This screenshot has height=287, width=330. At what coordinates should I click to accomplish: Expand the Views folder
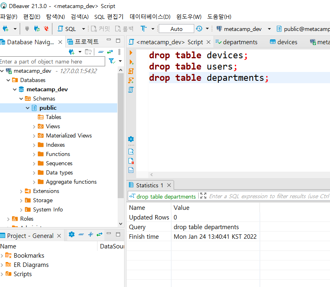34,127
